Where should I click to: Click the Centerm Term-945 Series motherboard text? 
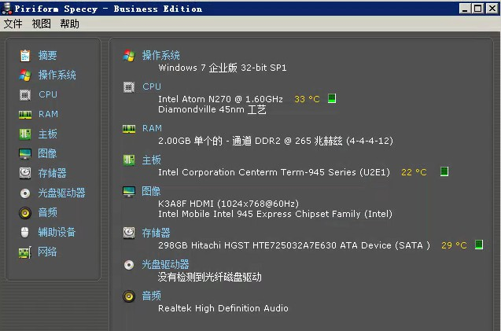(x=274, y=172)
